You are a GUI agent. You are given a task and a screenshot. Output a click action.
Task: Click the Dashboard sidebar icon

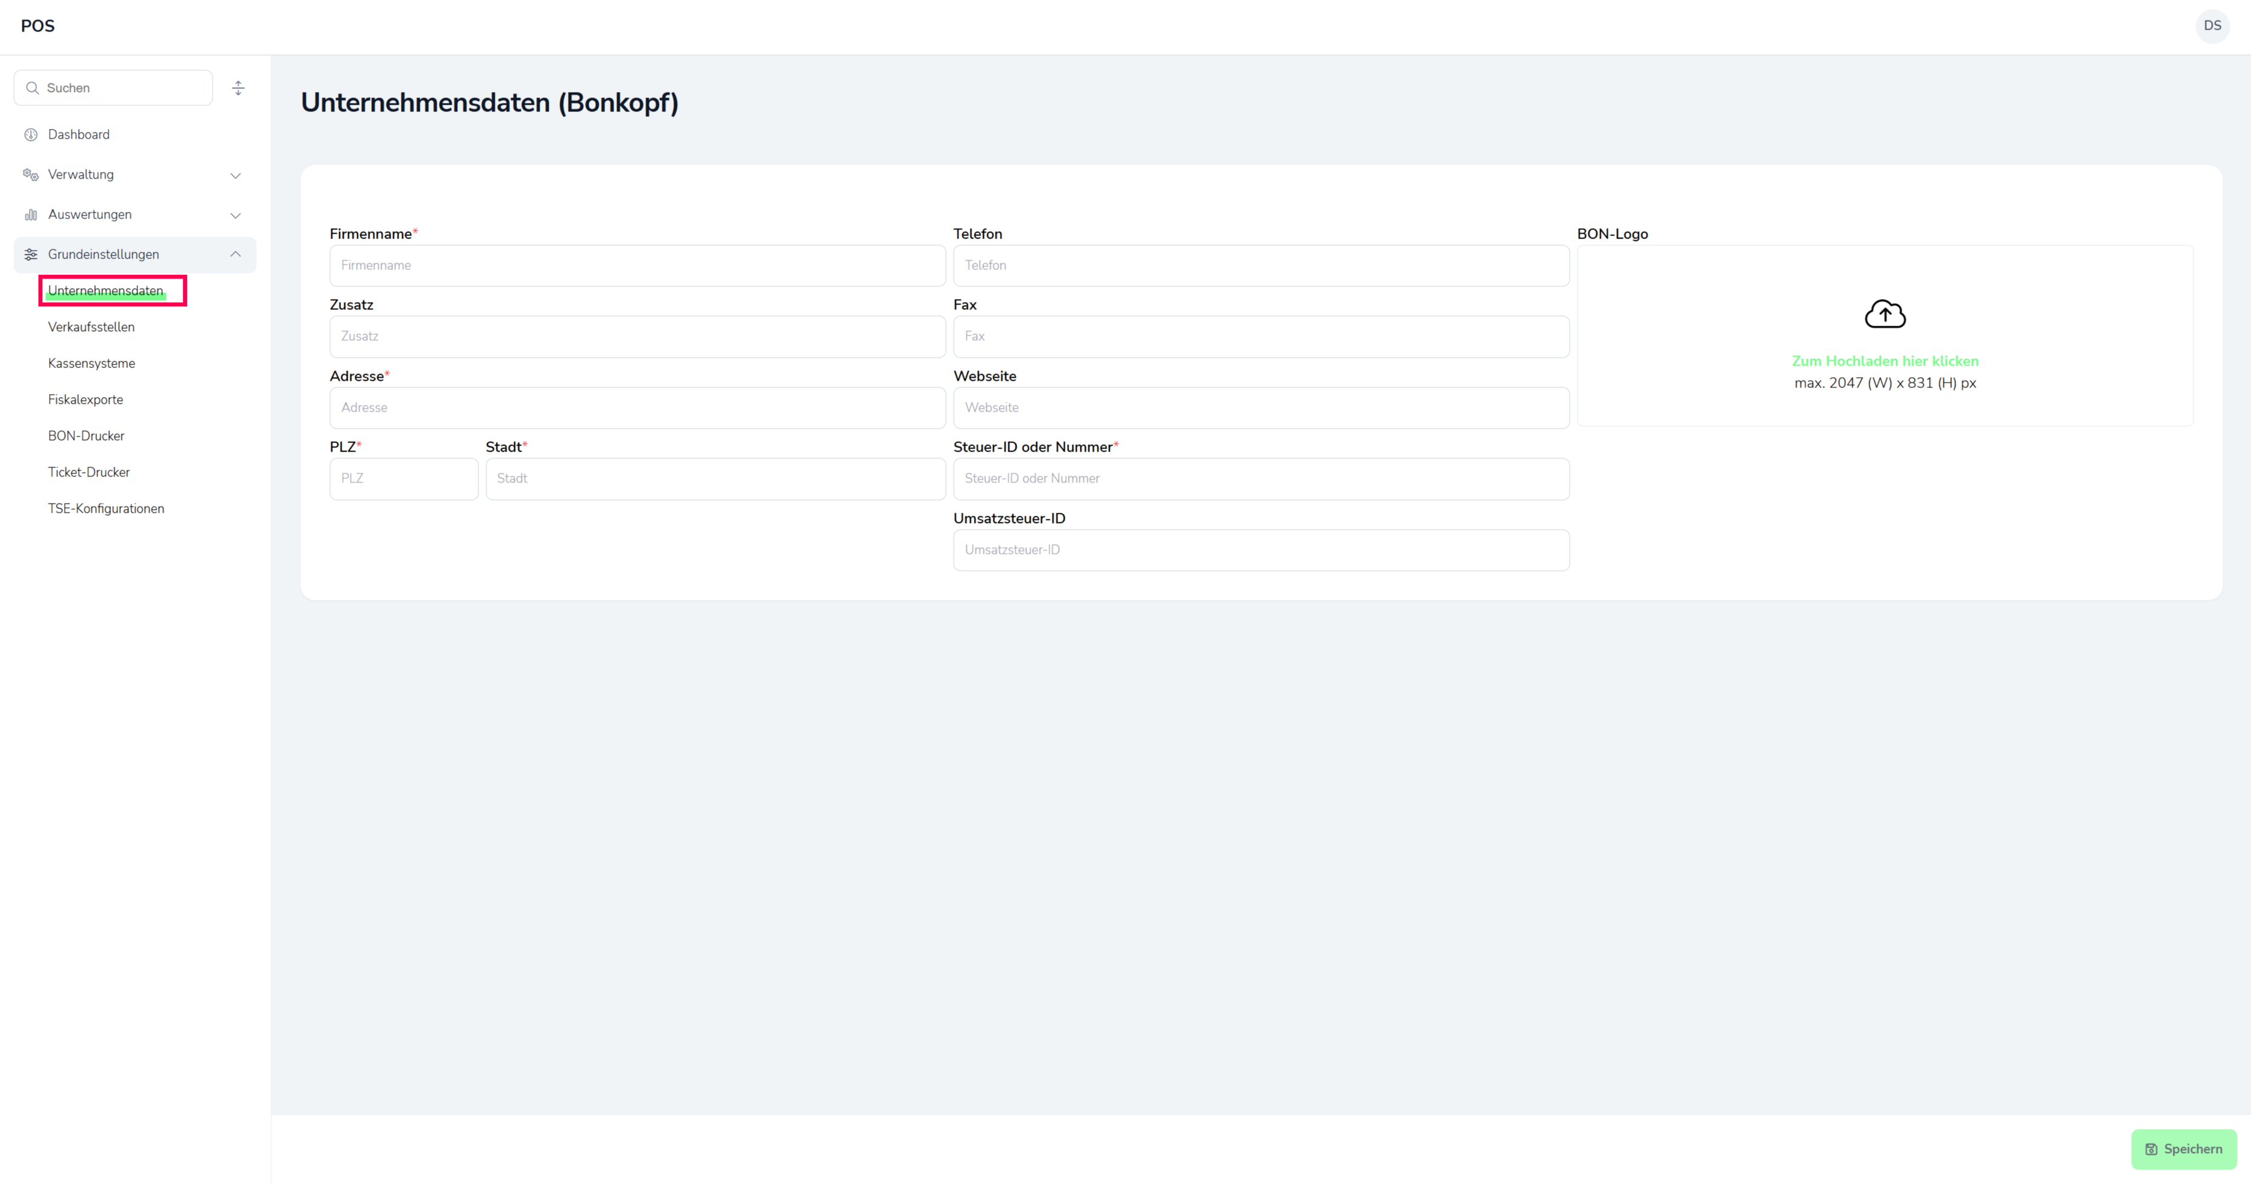coord(31,134)
